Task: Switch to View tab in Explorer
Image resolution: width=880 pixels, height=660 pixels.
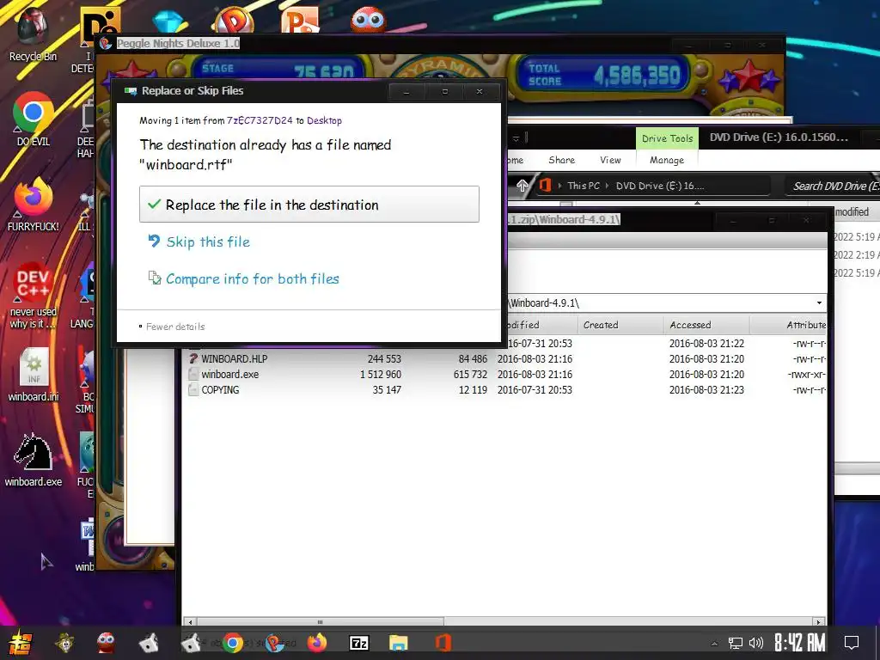Action: 610,160
